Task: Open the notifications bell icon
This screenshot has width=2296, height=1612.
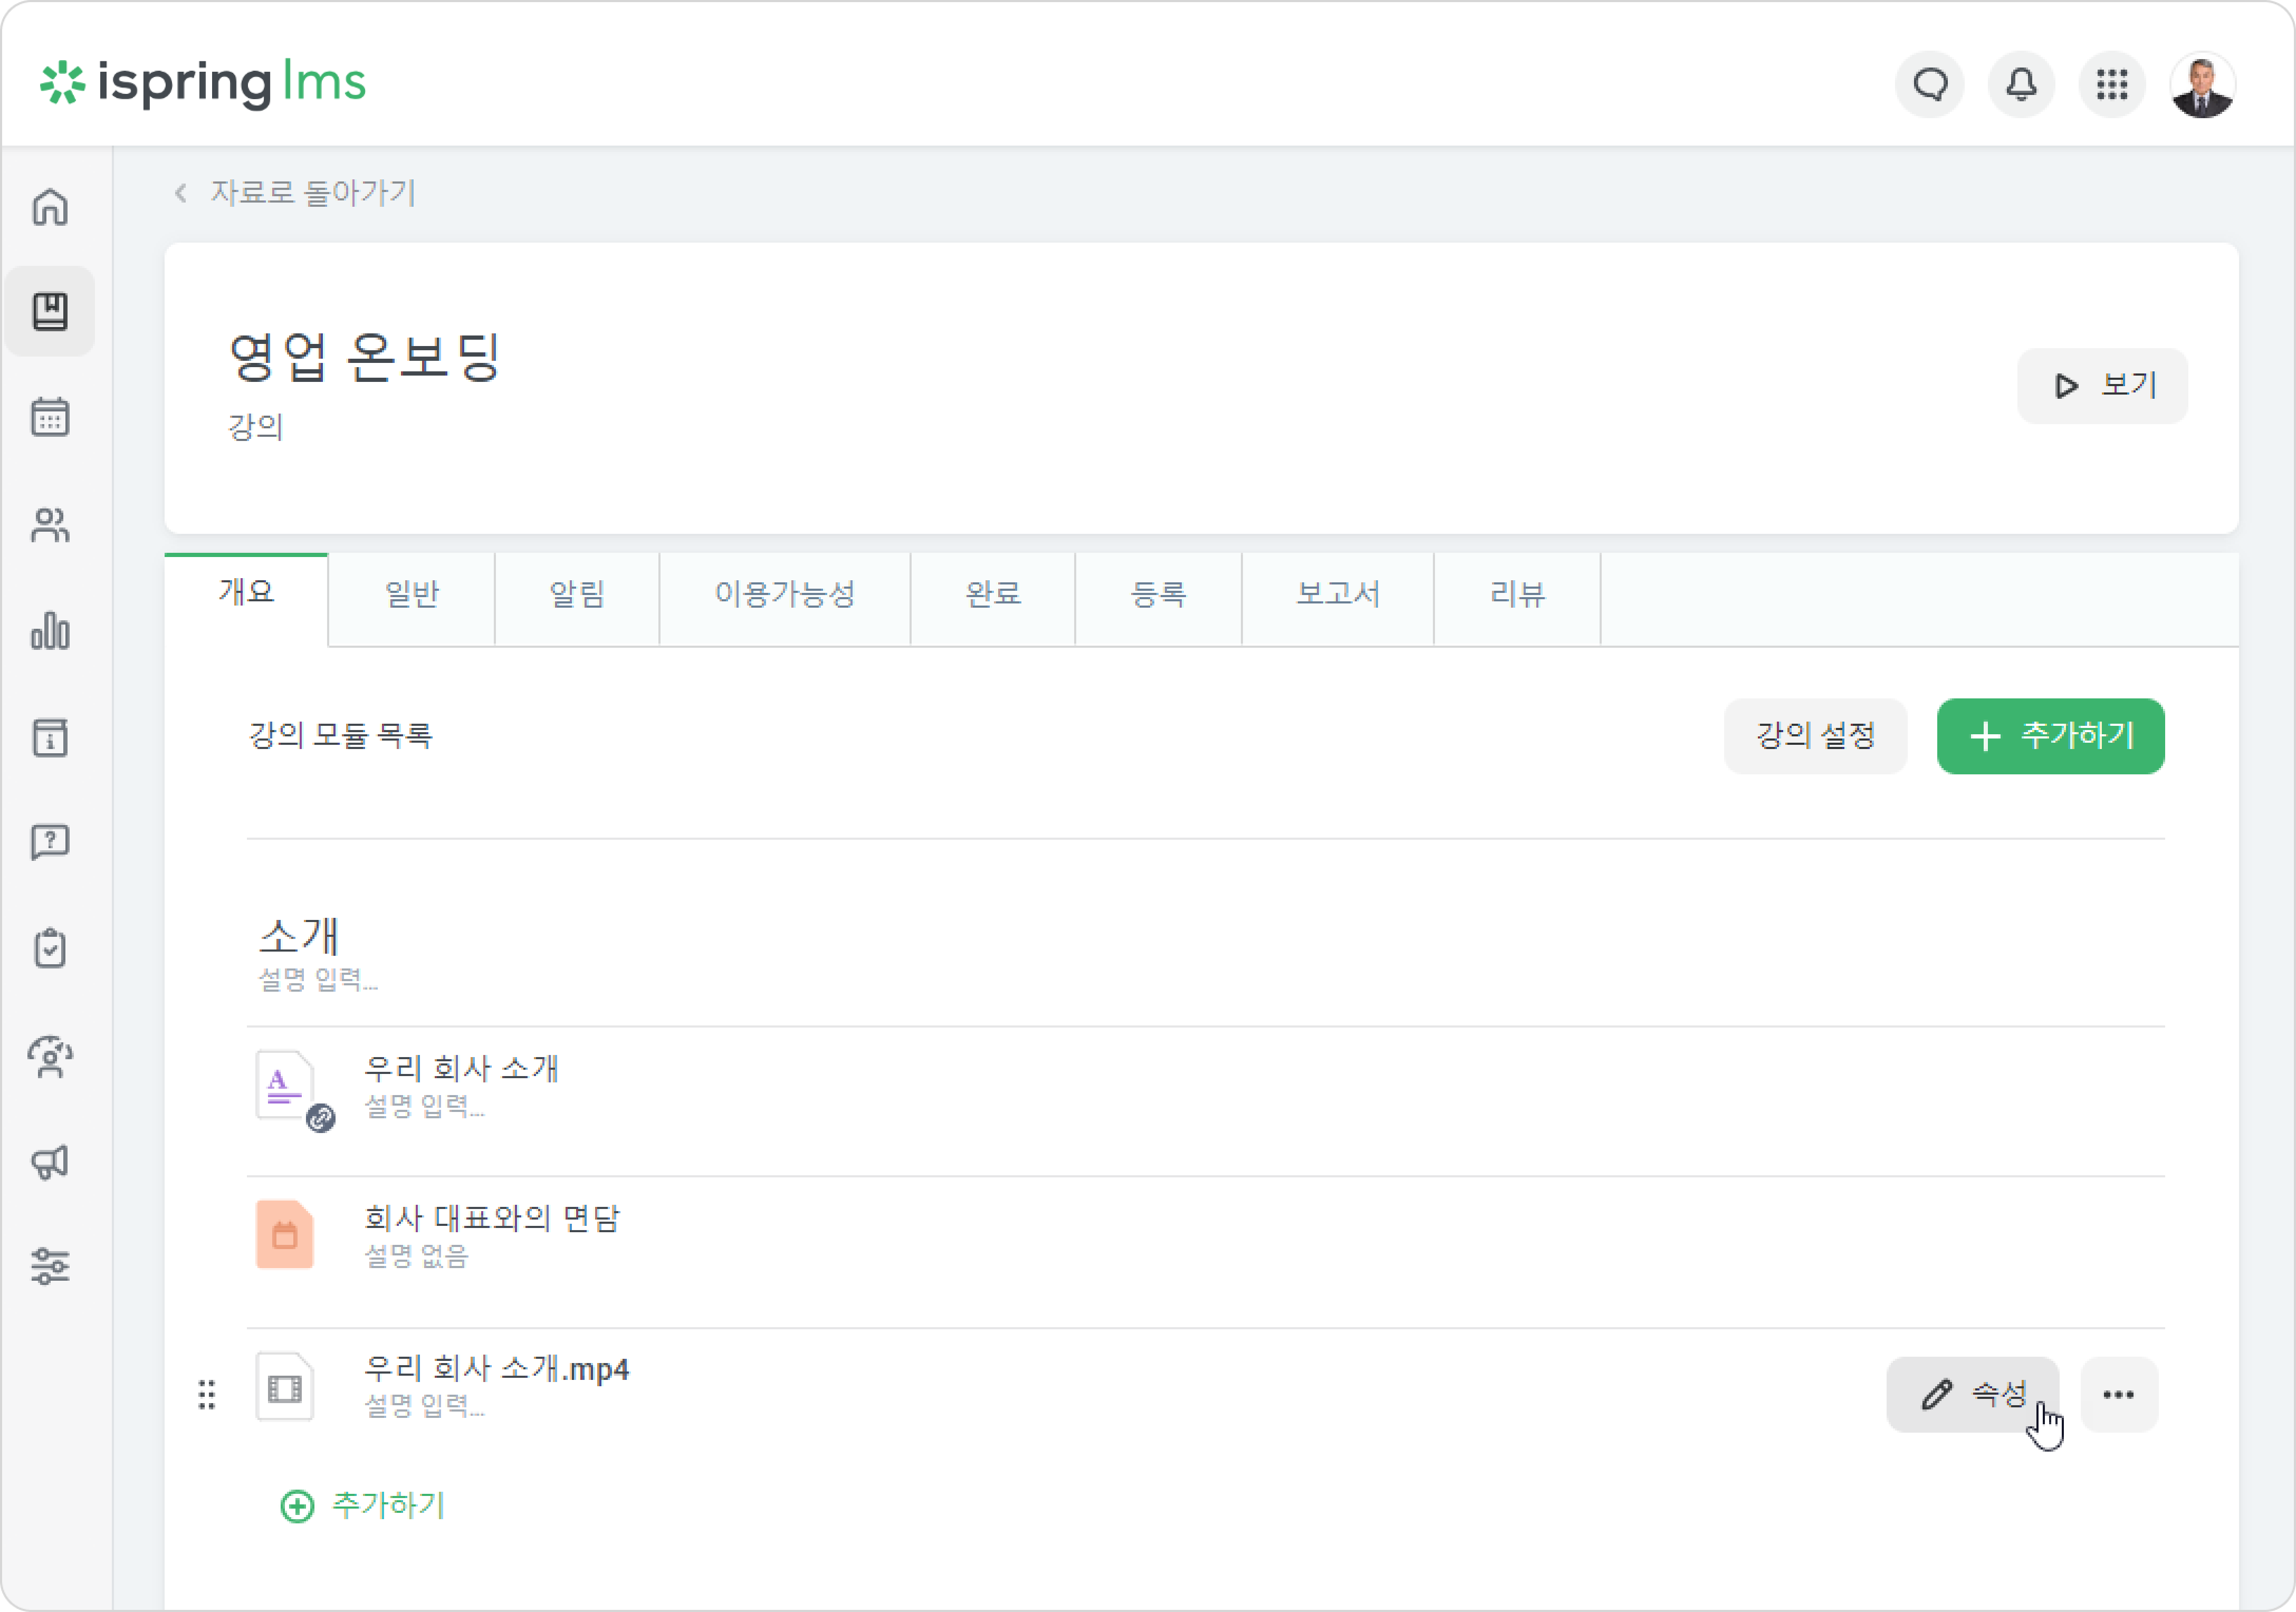Action: point(2021,84)
